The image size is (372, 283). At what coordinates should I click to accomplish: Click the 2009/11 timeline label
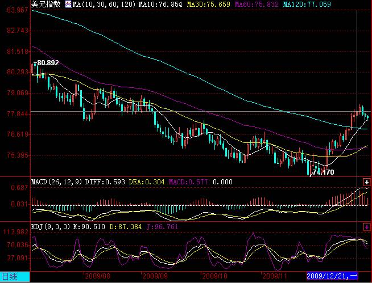click(x=275, y=276)
